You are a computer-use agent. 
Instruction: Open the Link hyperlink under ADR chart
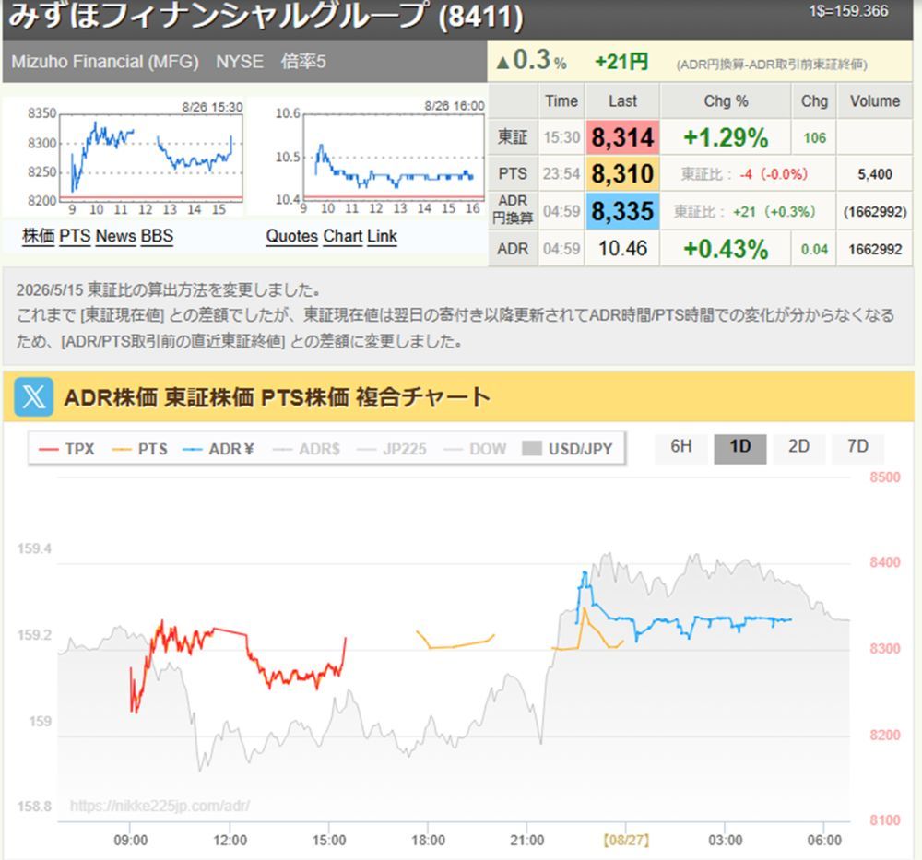click(x=383, y=236)
